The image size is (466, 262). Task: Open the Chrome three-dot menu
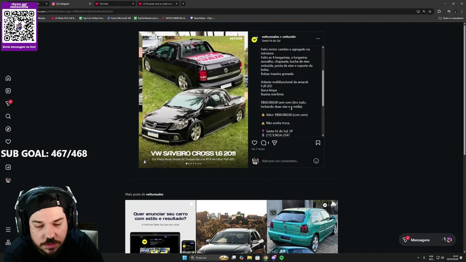pos(461,11)
